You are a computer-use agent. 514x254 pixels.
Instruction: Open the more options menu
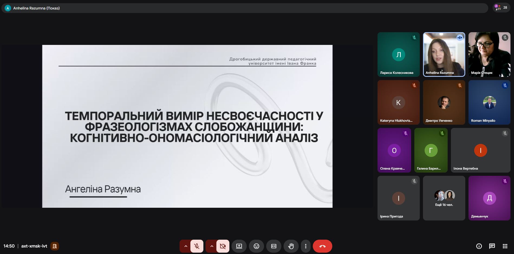pos(306,246)
